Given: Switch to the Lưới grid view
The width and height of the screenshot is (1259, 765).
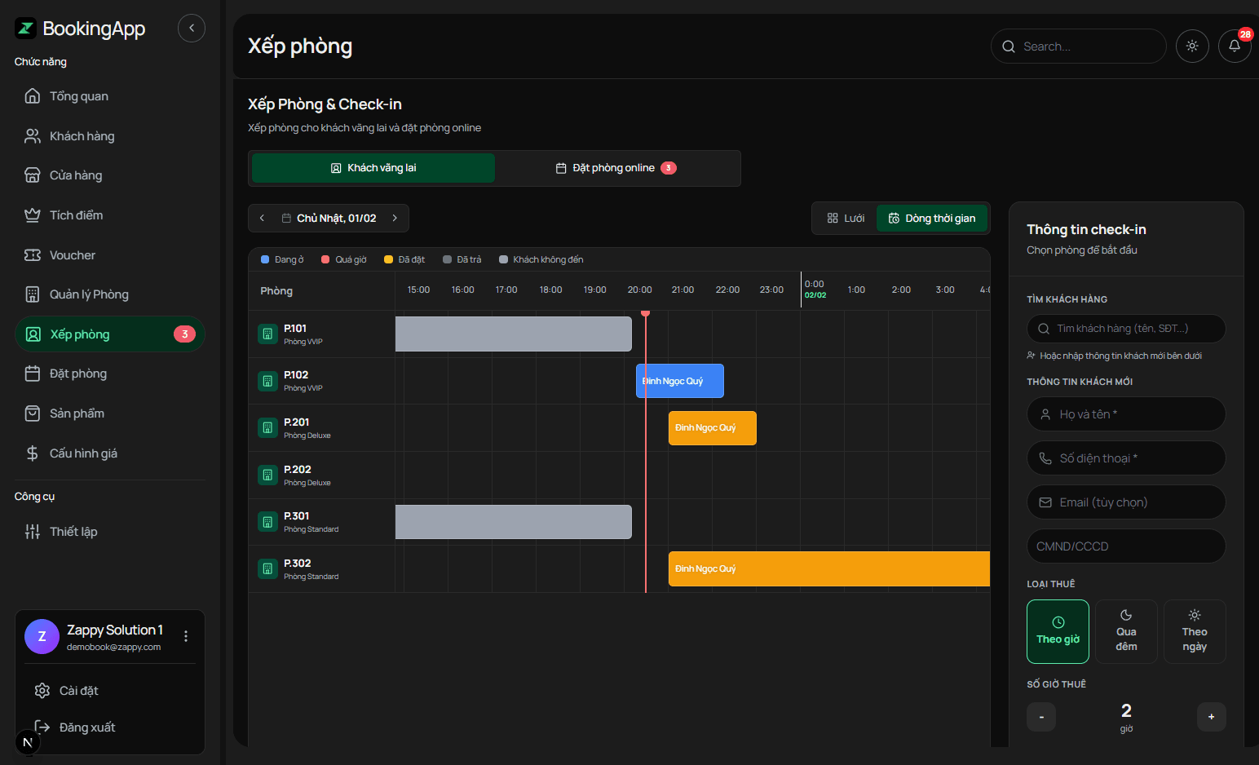Looking at the screenshot, I should tap(846, 218).
